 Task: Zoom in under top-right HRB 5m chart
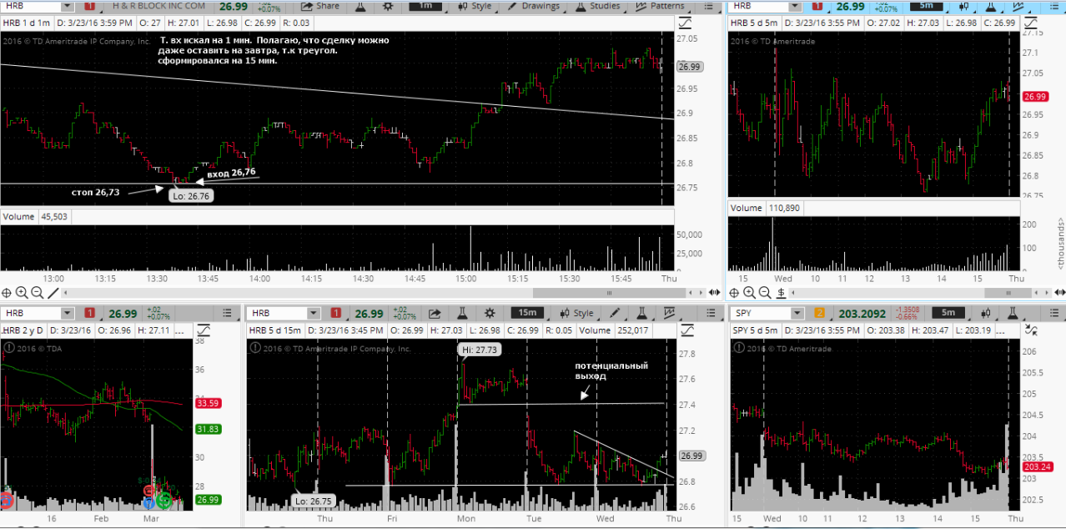coord(750,293)
